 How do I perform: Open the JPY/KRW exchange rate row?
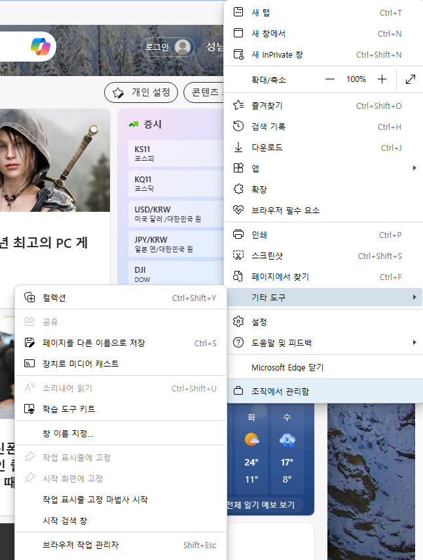(176, 244)
